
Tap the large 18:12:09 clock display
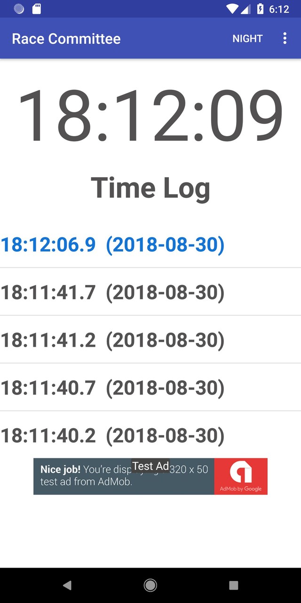150,115
